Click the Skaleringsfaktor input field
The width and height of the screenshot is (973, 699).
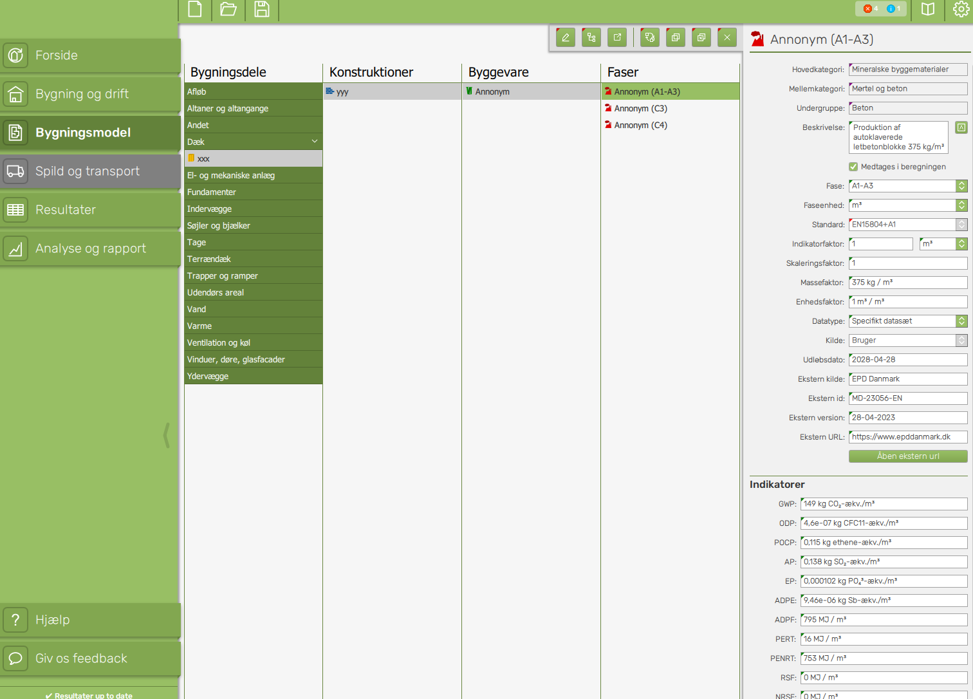click(x=907, y=263)
